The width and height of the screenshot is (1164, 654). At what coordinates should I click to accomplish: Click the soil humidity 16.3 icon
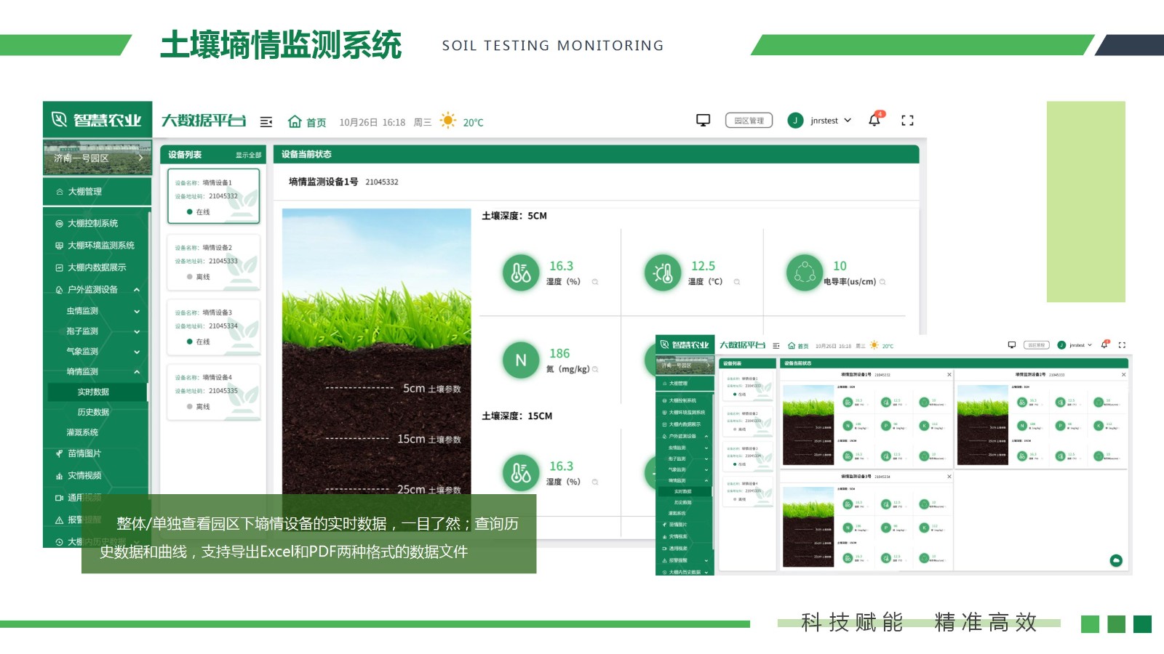[521, 273]
